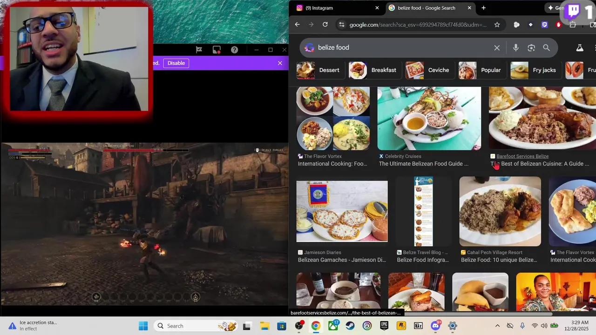Submit search with the magnifier icon
596x335 pixels.
click(546, 47)
